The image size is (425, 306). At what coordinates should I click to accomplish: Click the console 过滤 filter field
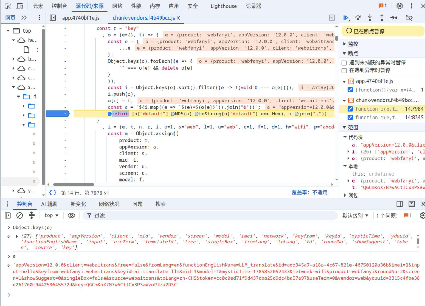coord(210,215)
